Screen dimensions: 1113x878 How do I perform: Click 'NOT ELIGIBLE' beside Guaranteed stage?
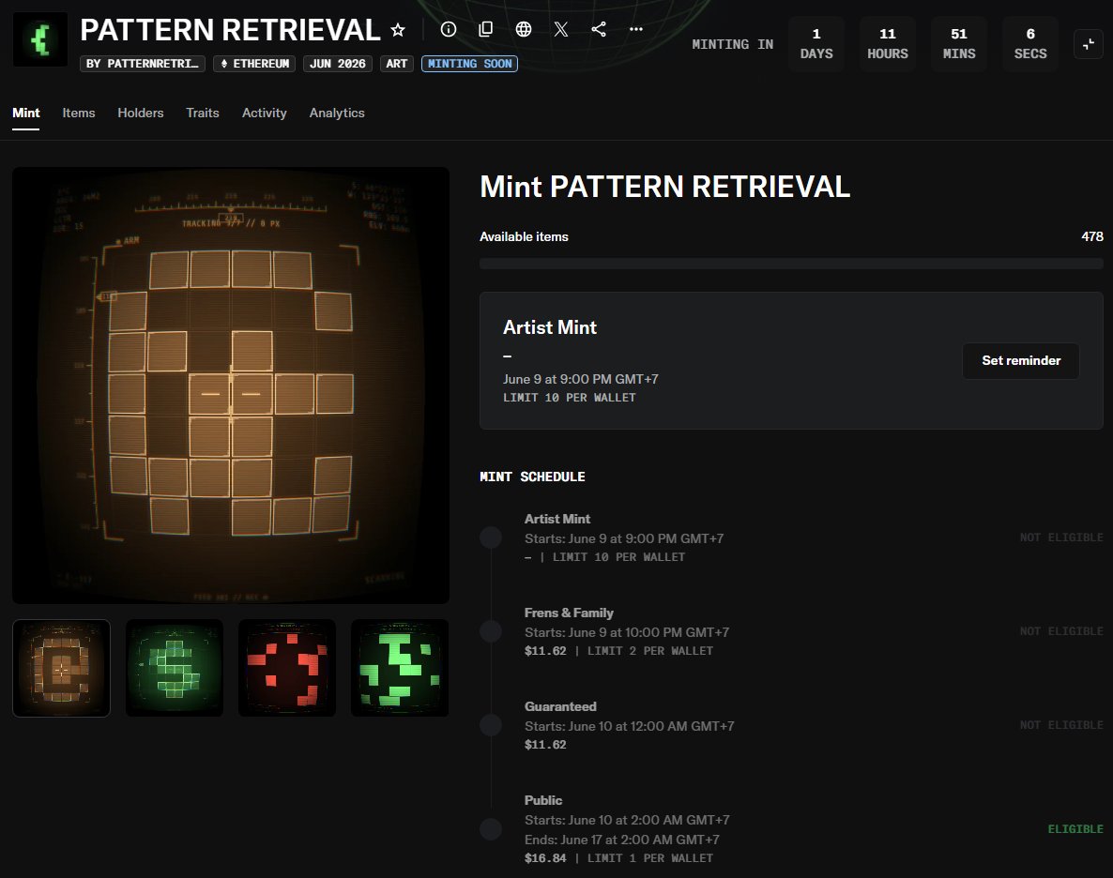tap(1061, 725)
